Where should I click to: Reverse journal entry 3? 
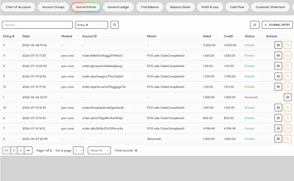tap(288, 45)
